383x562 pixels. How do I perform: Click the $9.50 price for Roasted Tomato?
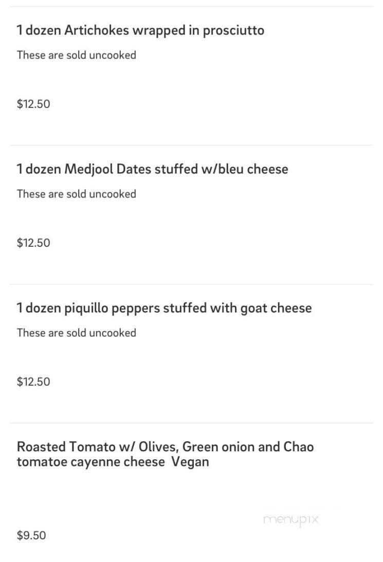point(31,535)
